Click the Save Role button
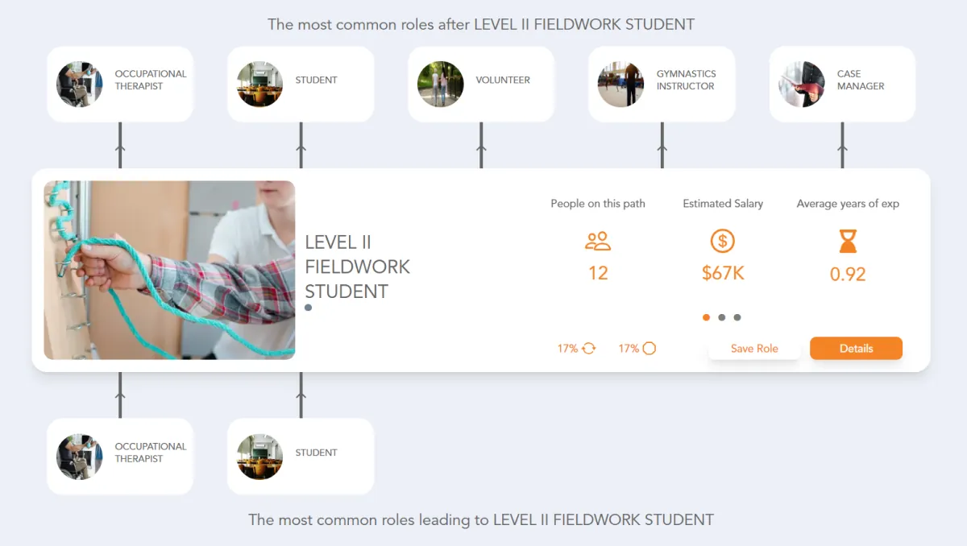The width and height of the screenshot is (967, 546). (x=754, y=348)
